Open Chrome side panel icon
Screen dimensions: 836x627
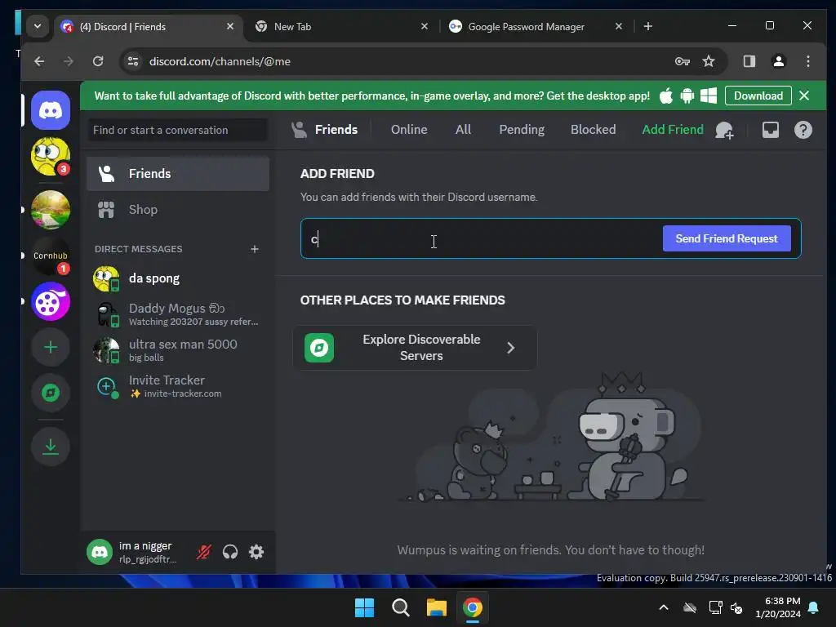749,61
